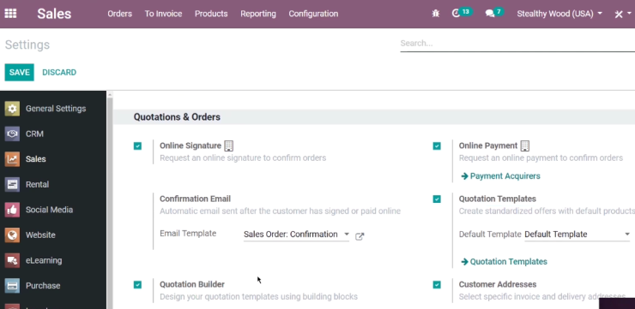Click the Sales chart icon in sidebar
This screenshot has height=309, width=635.
(12, 159)
